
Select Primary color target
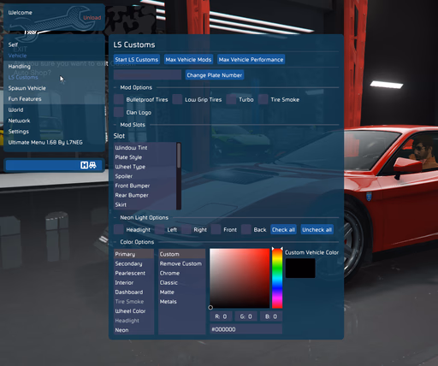tap(133, 254)
